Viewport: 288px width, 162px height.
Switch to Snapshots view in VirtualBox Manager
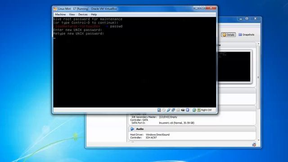pyautogui.click(x=246, y=35)
